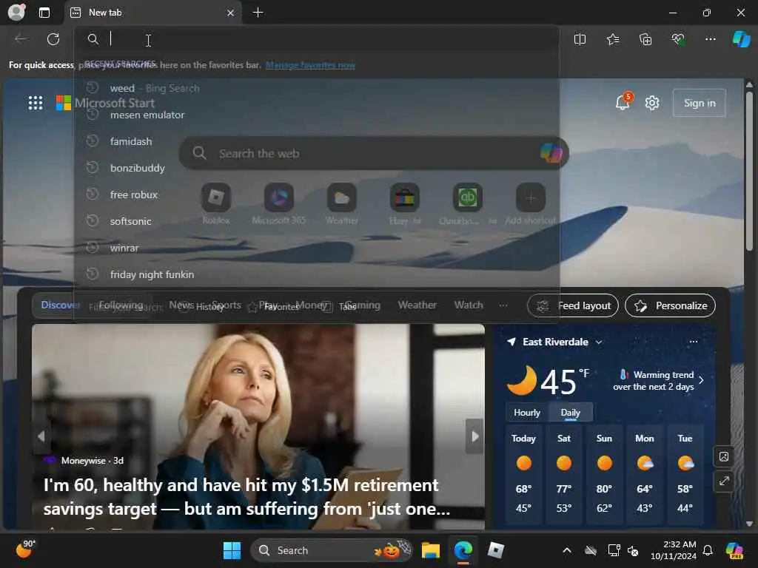
Task: Select recent search 'softsonic'
Action: click(317, 221)
